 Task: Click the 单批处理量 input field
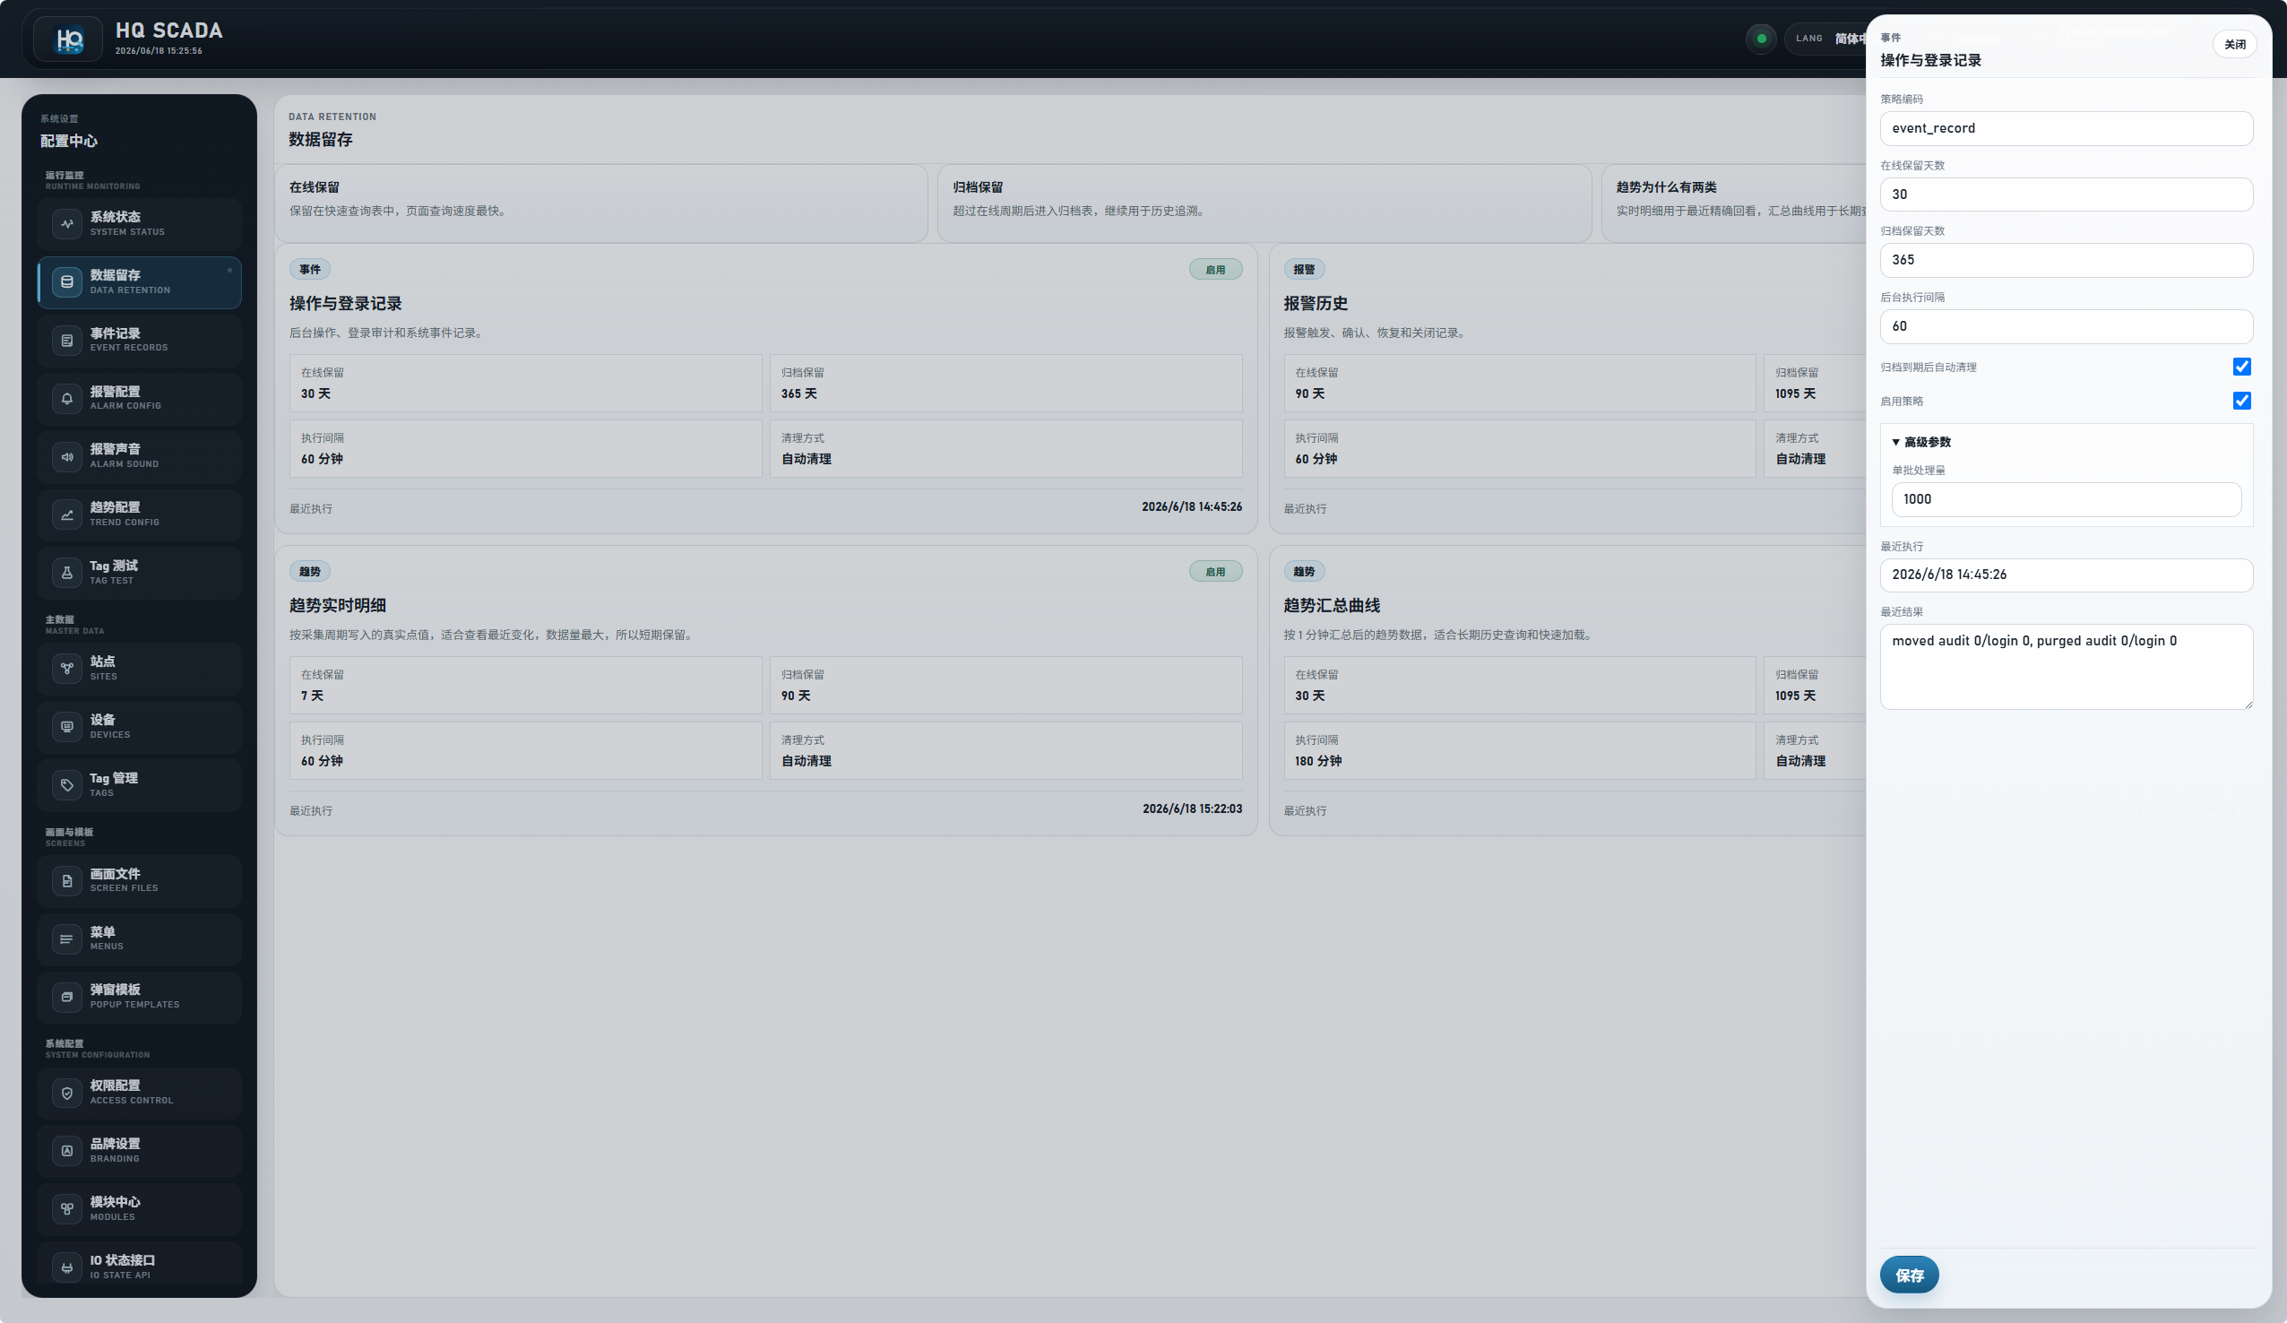click(2066, 499)
